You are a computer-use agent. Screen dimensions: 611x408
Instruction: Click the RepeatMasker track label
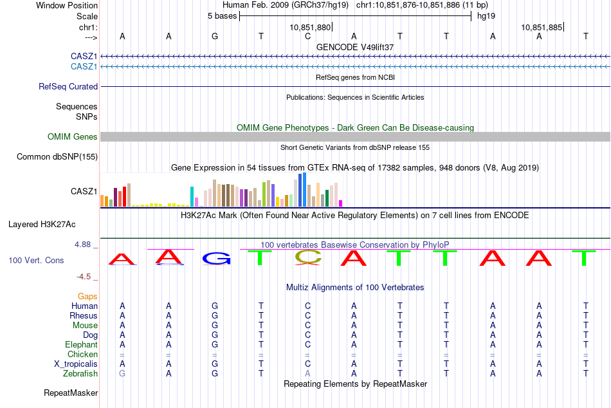pyautogui.click(x=71, y=393)
